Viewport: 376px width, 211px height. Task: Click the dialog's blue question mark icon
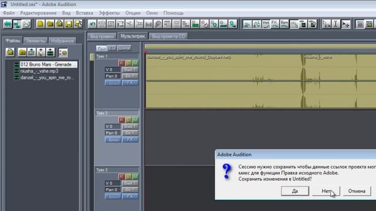(x=227, y=171)
